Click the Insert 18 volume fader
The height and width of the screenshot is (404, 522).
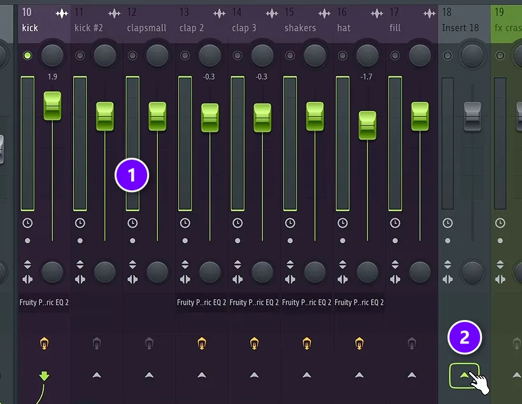coord(472,116)
